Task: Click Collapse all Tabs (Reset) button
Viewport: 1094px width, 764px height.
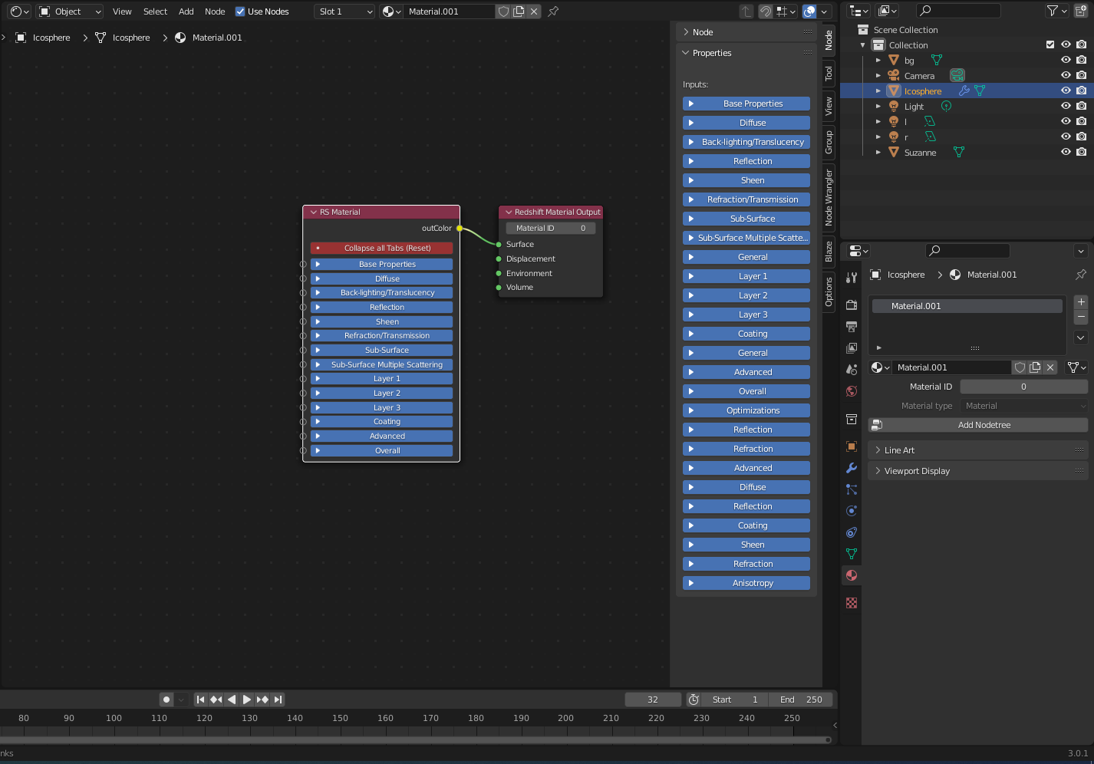Action: point(381,248)
